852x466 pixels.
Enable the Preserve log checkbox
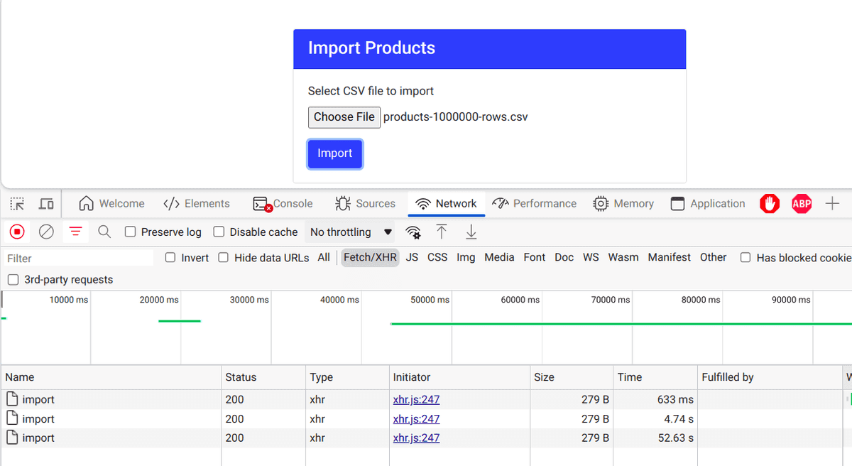point(131,232)
